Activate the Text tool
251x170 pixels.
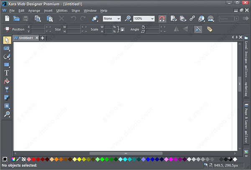7,73
